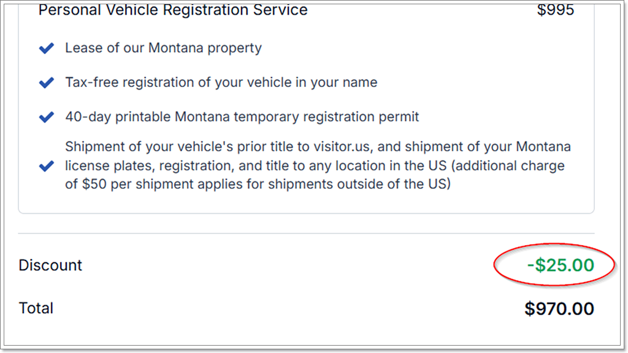Click checkmark beside 40-day printable permit line
This screenshot has width=628, height=353.
pyautogui.click(x=47, y=117)
